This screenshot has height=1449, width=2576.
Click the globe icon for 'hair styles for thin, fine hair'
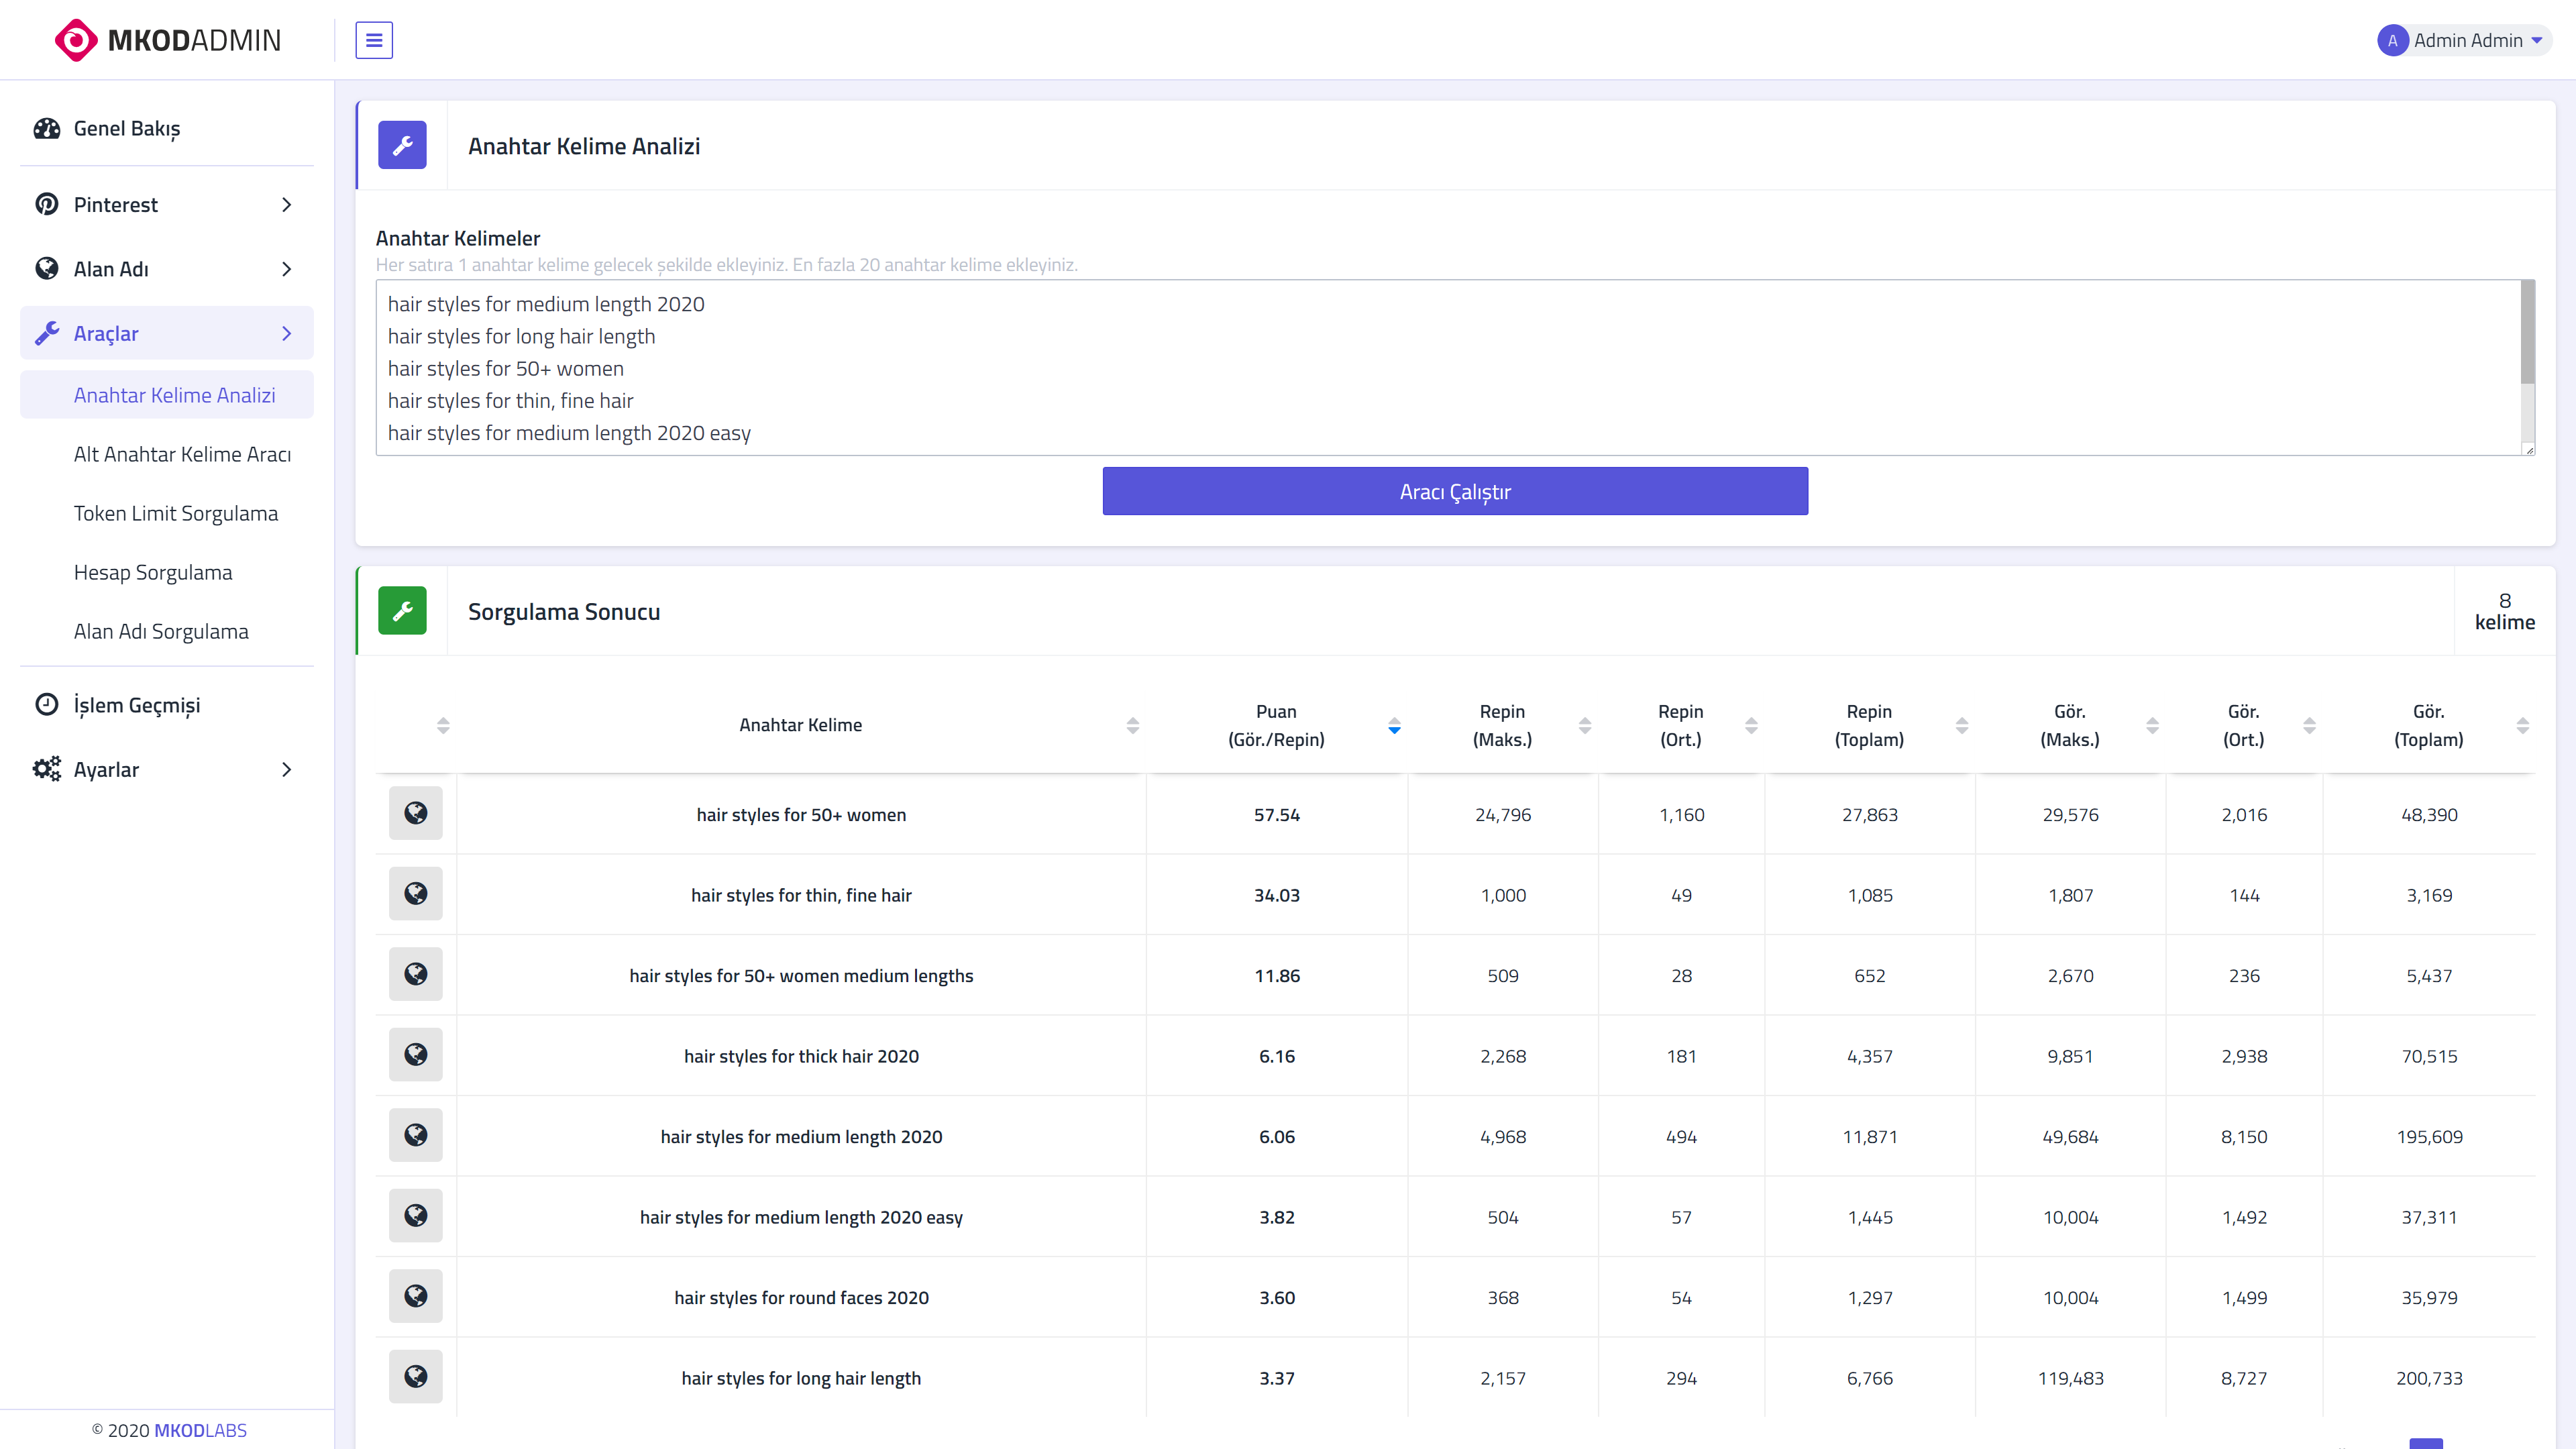click(416, 894)
